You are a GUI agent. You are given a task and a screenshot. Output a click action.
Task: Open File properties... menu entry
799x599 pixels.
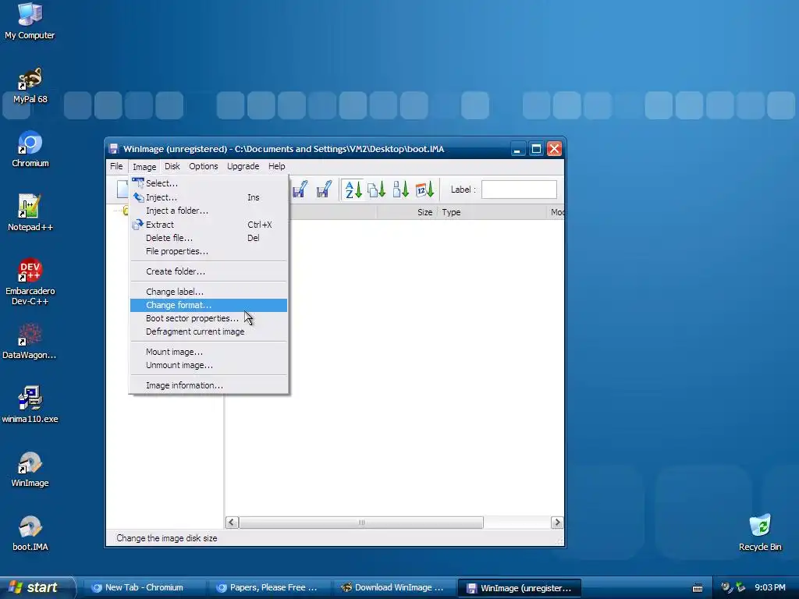(208, 251)
